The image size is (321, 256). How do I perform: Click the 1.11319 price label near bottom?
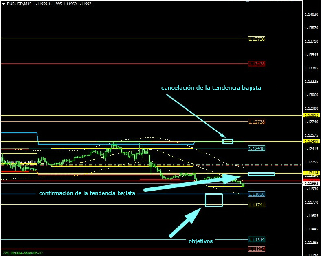click(257, 240)
